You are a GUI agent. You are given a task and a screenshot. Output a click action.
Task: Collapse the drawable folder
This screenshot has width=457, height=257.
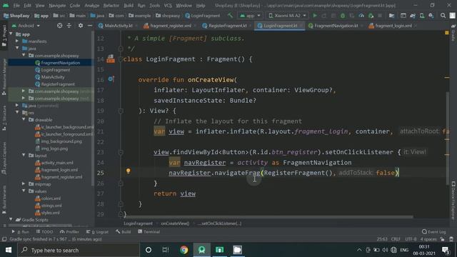point(24,119)
